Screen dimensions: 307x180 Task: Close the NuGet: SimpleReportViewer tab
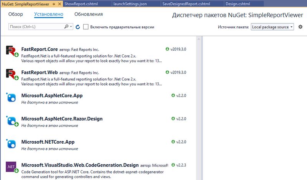59,3
